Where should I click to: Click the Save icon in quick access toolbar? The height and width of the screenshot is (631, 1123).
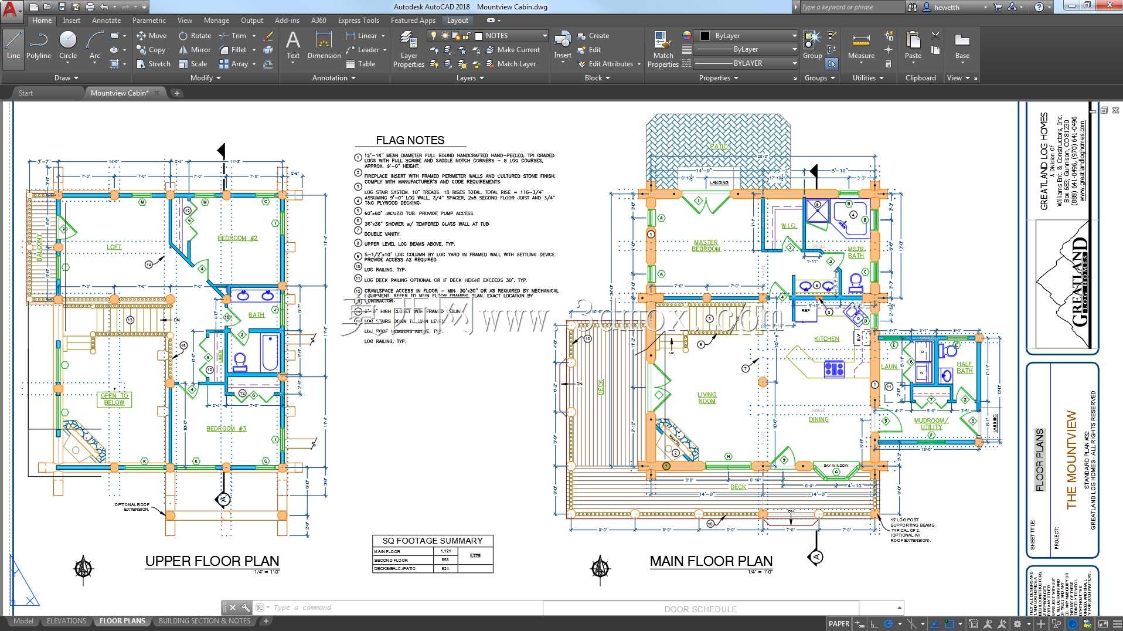point(62,7)
